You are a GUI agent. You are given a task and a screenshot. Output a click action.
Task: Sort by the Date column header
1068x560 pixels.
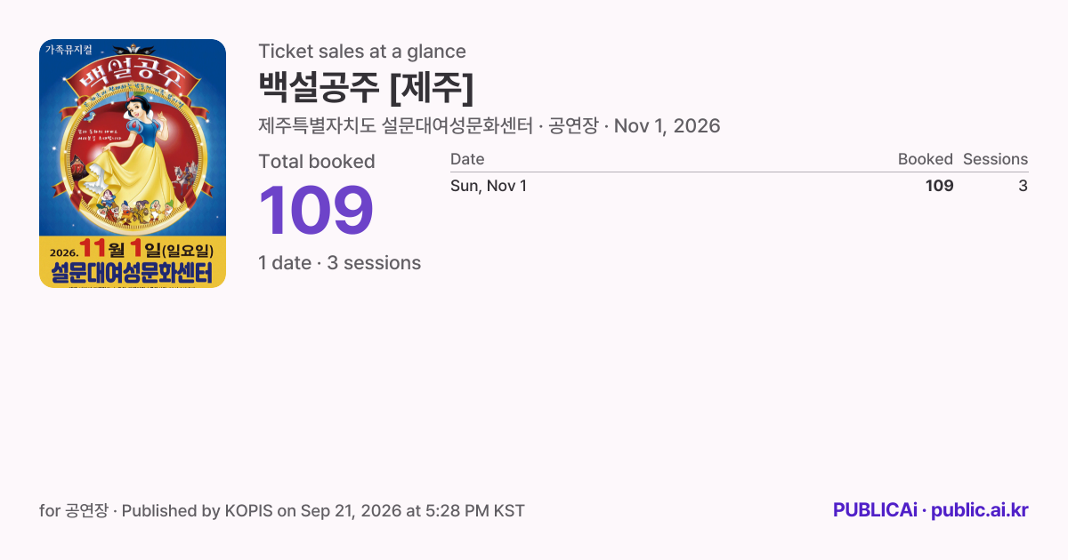pos(467,159)
